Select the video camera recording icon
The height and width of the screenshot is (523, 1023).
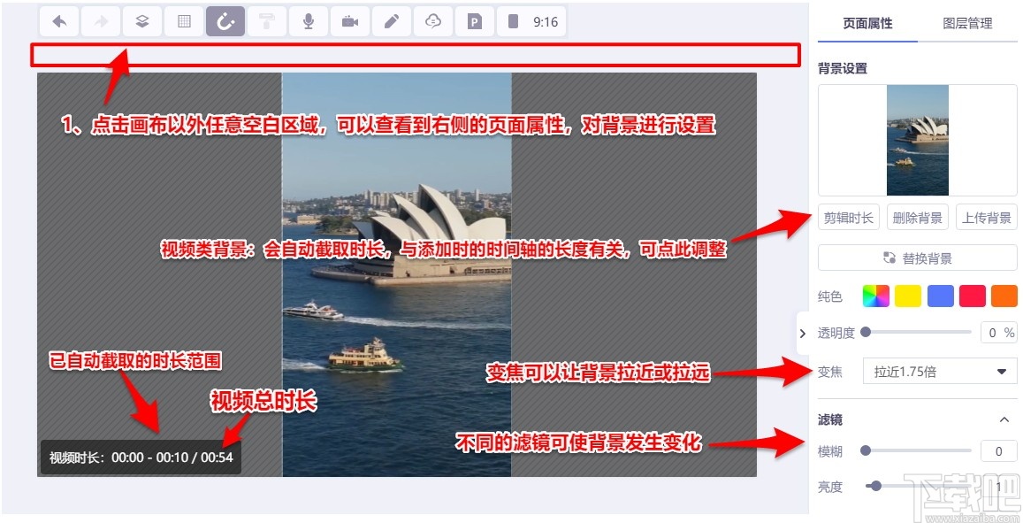[349, 20]
